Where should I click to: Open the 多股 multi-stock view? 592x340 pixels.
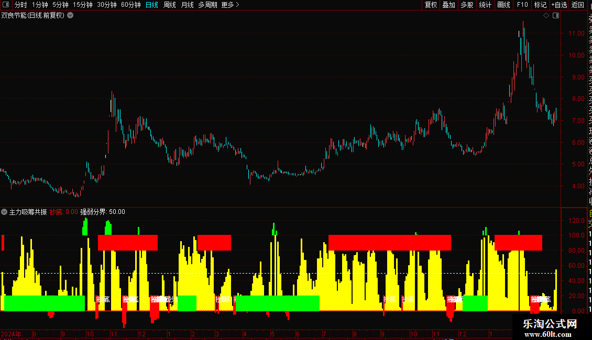pos(467,5)
